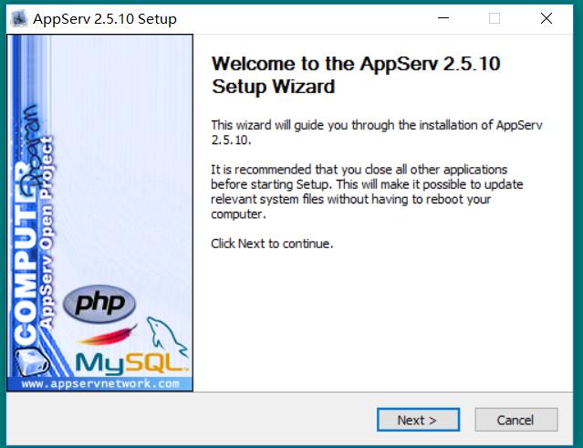Click the Next button to continue
Image resolution: width=583 pixels, height=448 pixels.
418,420
